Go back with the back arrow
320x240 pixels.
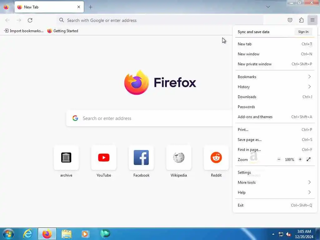point(7,20)
